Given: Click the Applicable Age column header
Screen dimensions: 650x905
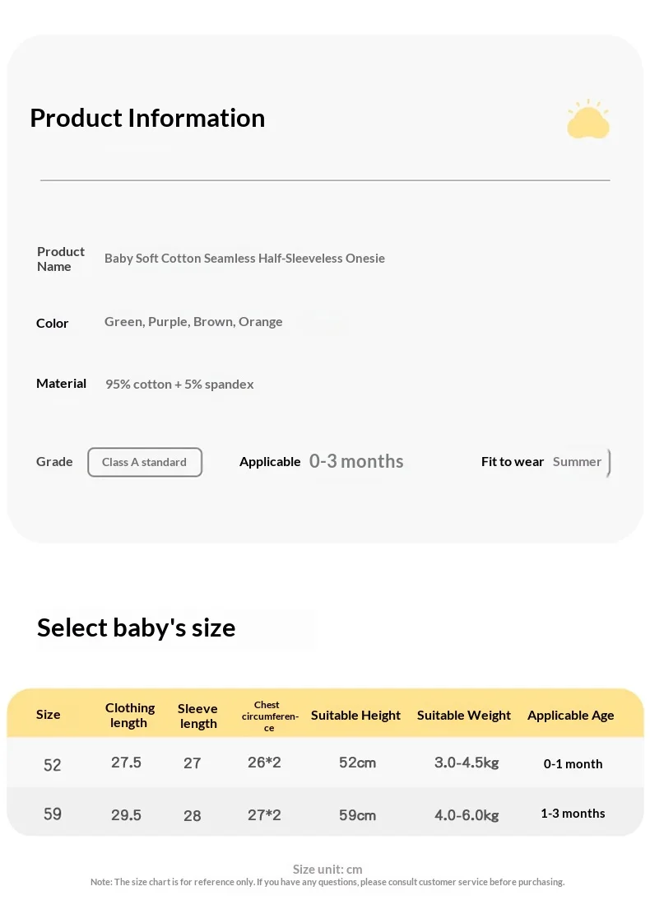Looking at the screenshot, I should click(x=570, y=715).
